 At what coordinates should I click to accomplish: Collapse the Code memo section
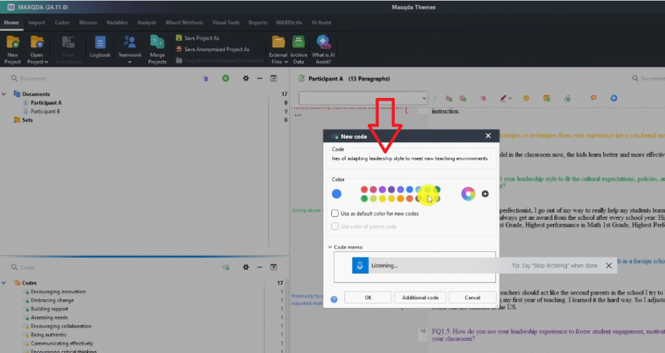coord(331,247)
